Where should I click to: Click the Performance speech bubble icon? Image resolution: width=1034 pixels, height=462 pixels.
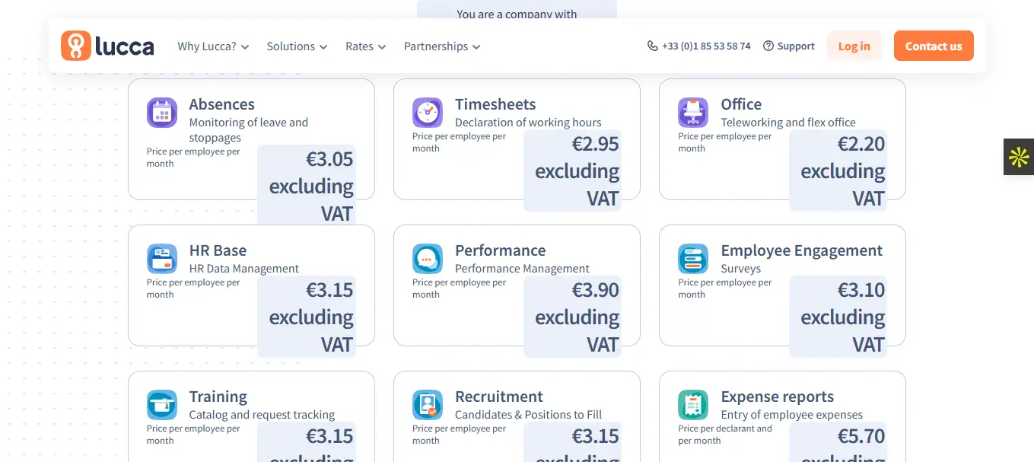click(428, 259)
